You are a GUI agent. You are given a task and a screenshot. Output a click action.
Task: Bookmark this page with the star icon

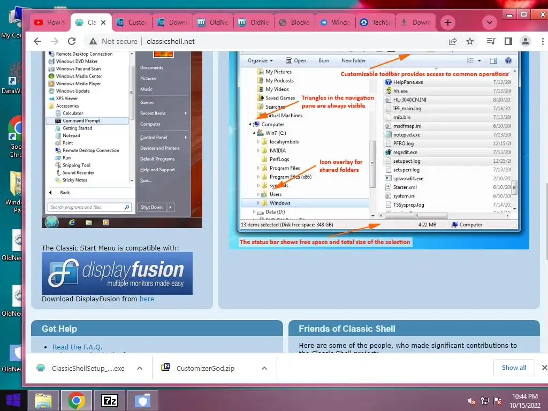click(470, 41)
